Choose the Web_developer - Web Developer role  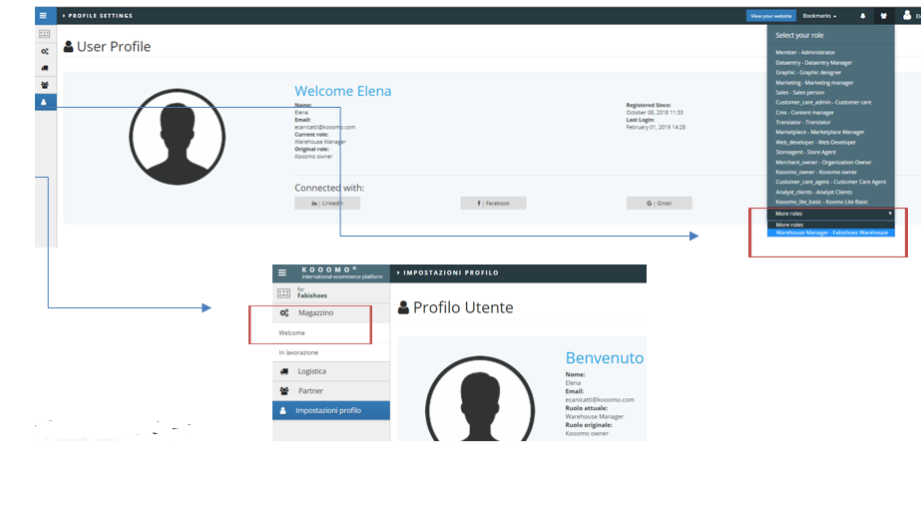815,142
